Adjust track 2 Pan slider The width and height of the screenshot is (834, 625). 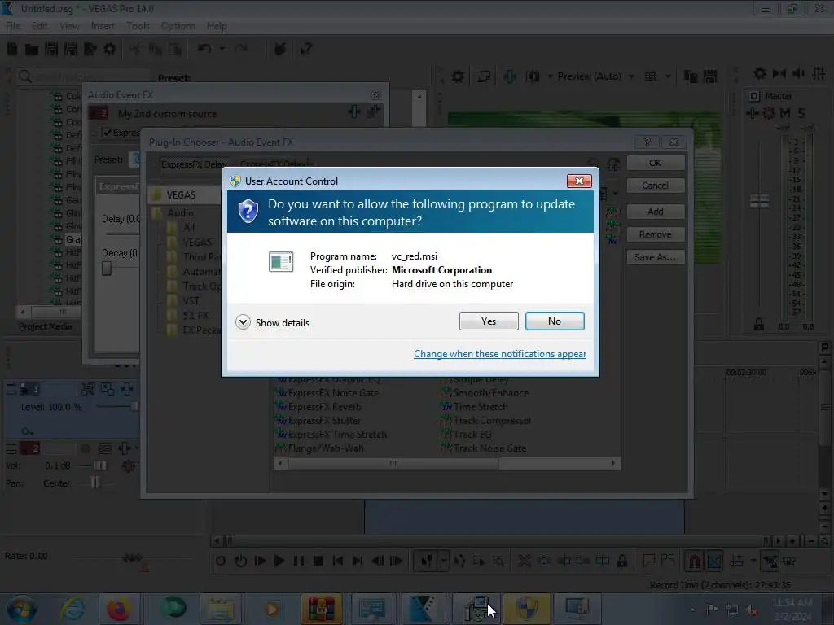pyautogui.click(x=95, y=483)
